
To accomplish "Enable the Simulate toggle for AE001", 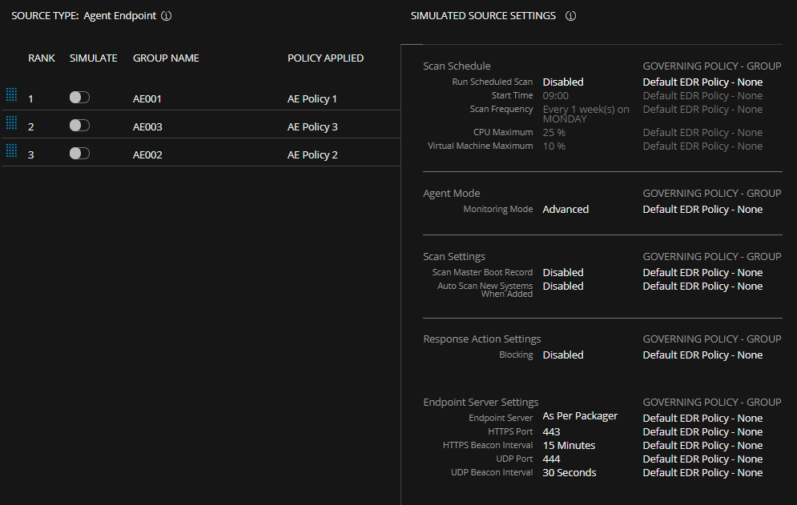I will pyautogui.click(x=78, y=95).
